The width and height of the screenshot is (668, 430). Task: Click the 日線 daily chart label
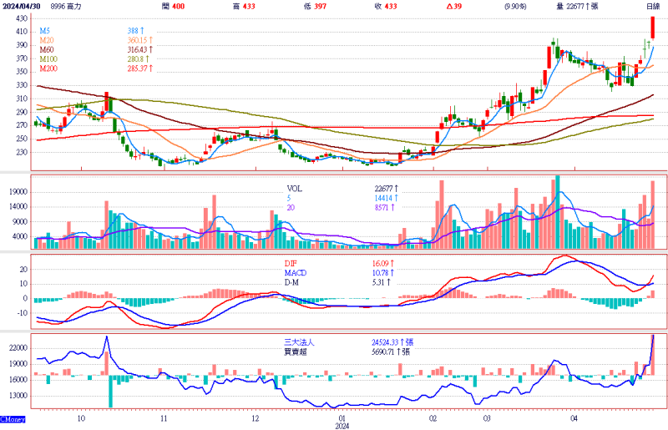tap(654, 7)
